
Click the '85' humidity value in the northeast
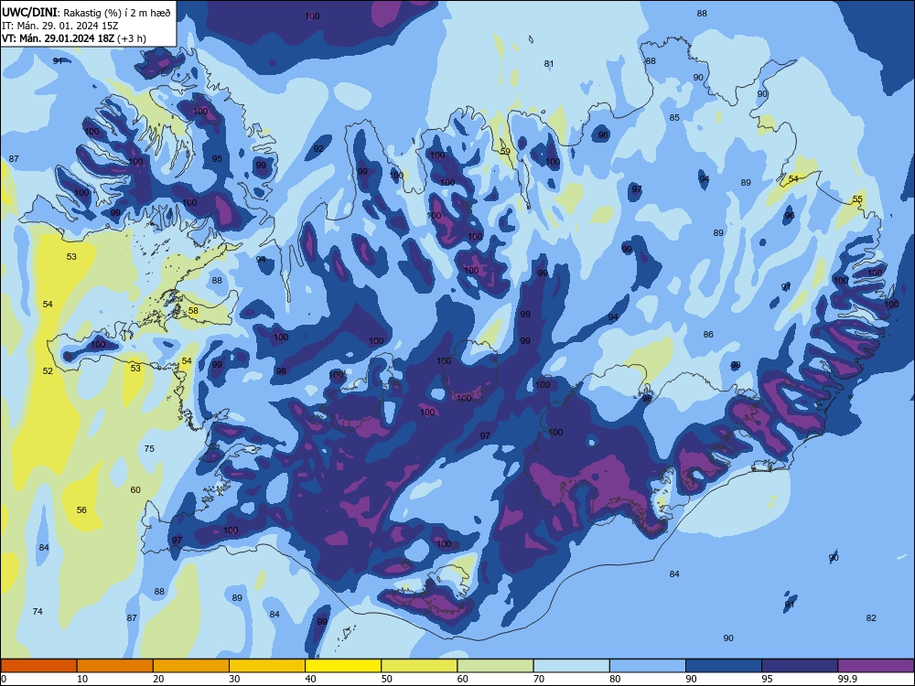[x=674, y=117]
